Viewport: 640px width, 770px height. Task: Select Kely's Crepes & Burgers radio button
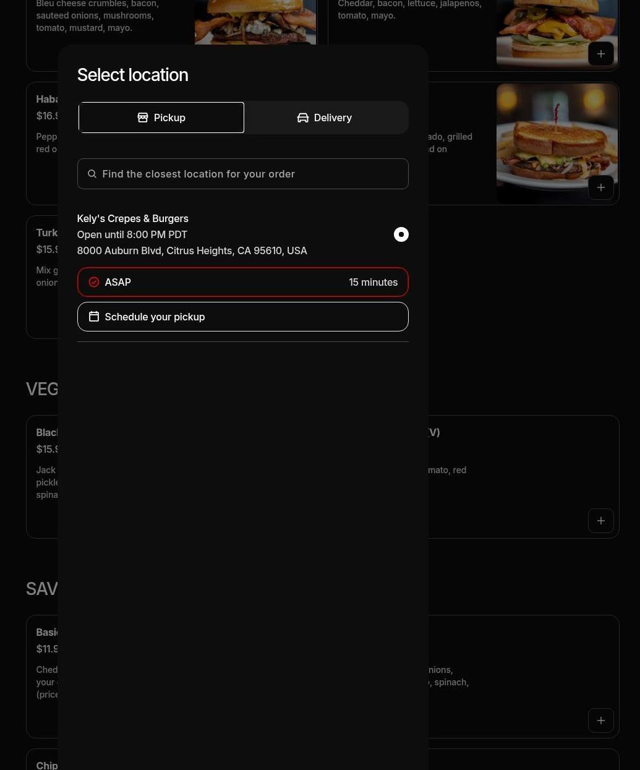click(x=401, y=234)
